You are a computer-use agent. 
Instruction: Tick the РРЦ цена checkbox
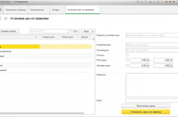(x=127, y=60)
